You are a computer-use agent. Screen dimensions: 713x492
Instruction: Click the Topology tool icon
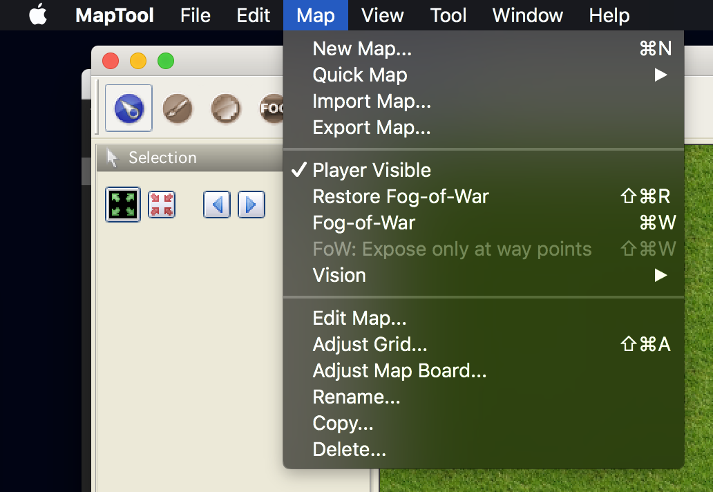(225, 108)
